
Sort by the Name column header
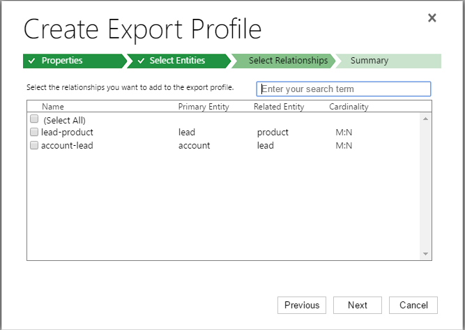click(52, 107)
